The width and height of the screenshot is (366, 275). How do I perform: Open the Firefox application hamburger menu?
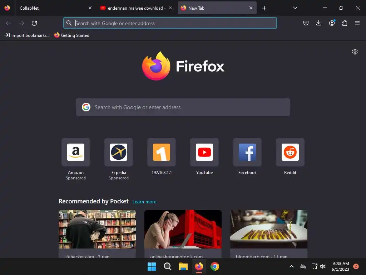(x=357, y=23)
